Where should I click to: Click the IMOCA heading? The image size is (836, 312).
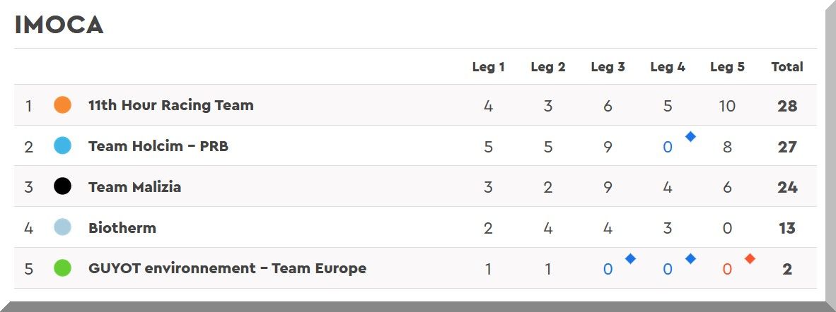point(59,25)
